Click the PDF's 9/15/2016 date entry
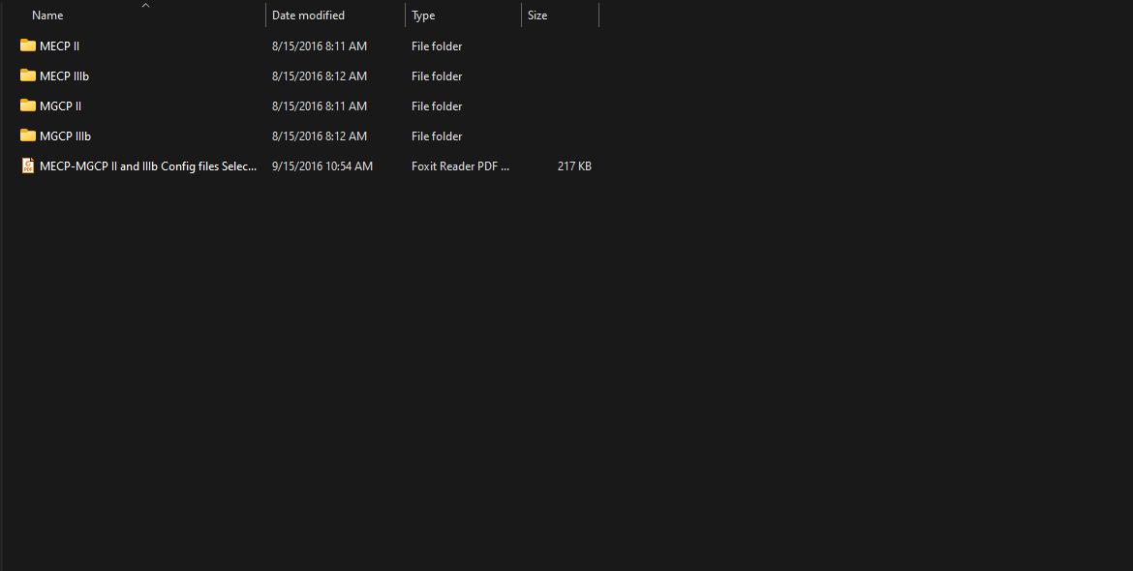The image size is (1133, 571). (x=322, y=165)
